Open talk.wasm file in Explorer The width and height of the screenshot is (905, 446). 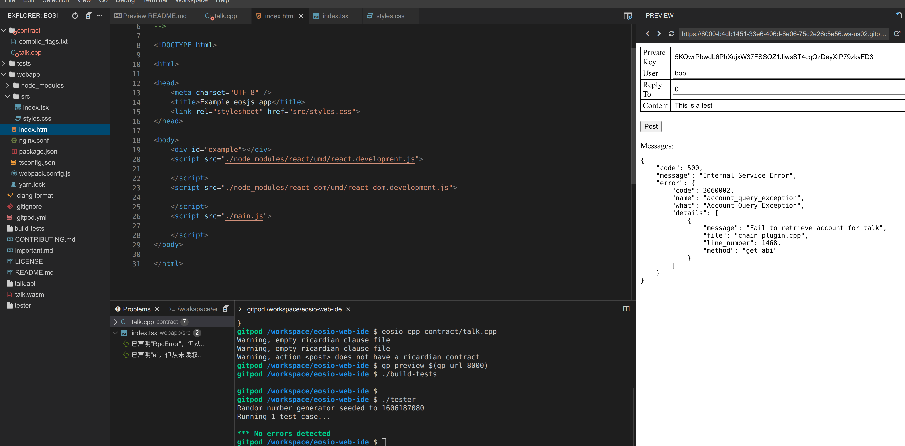(x=29, y=295)
